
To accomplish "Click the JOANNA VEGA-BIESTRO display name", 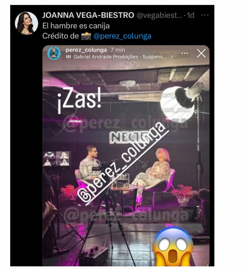I will pos(88,15).
